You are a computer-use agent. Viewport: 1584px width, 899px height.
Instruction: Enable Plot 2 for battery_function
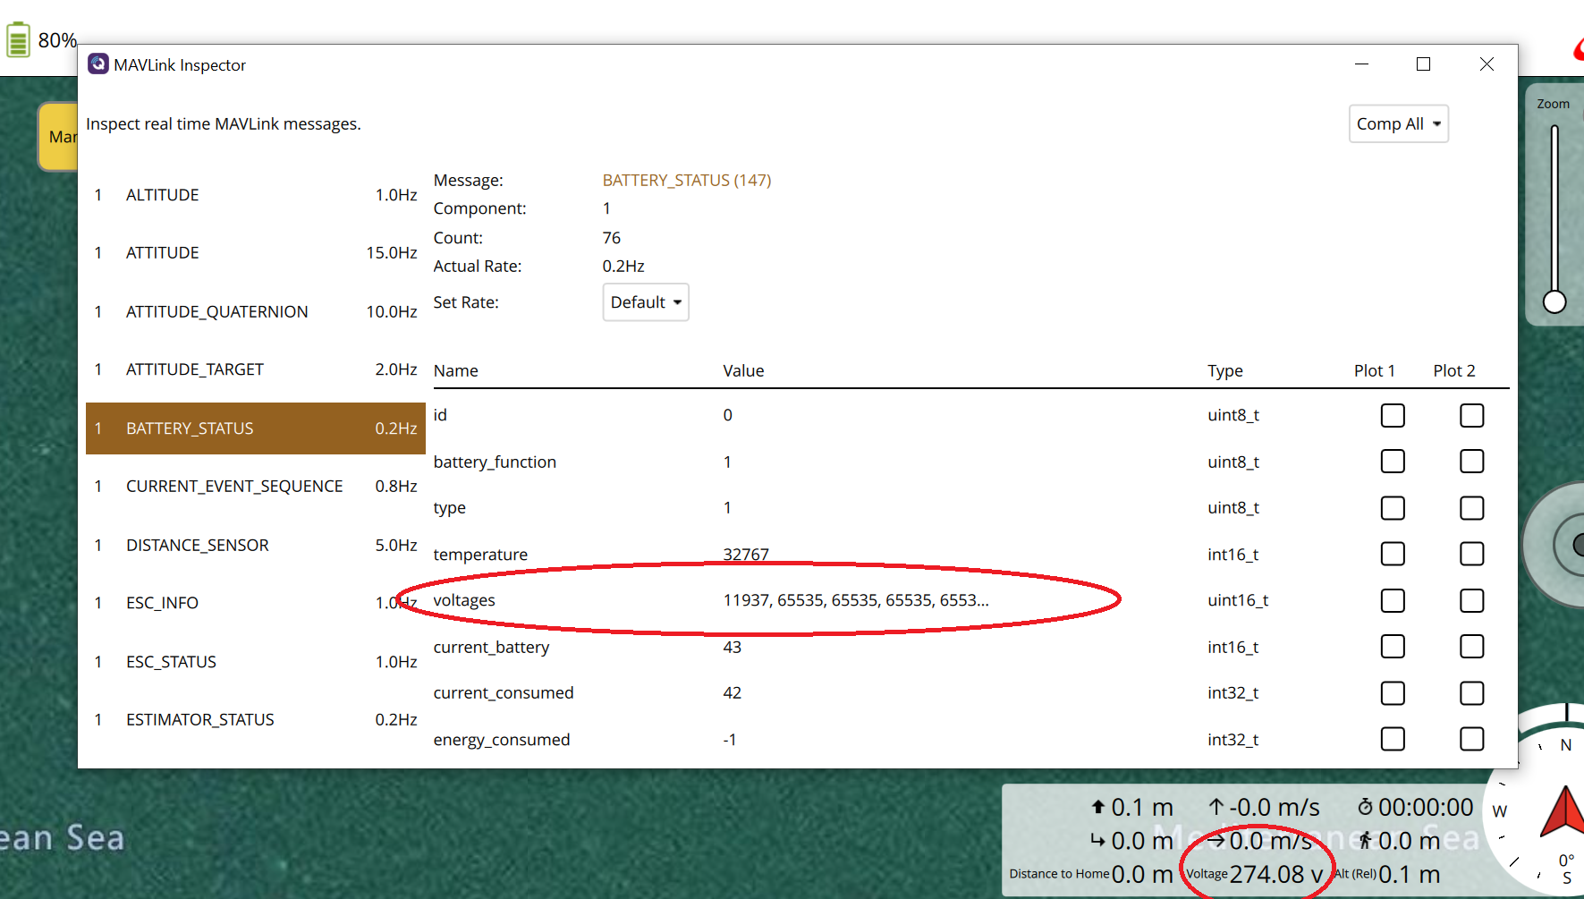[1471, 462]
